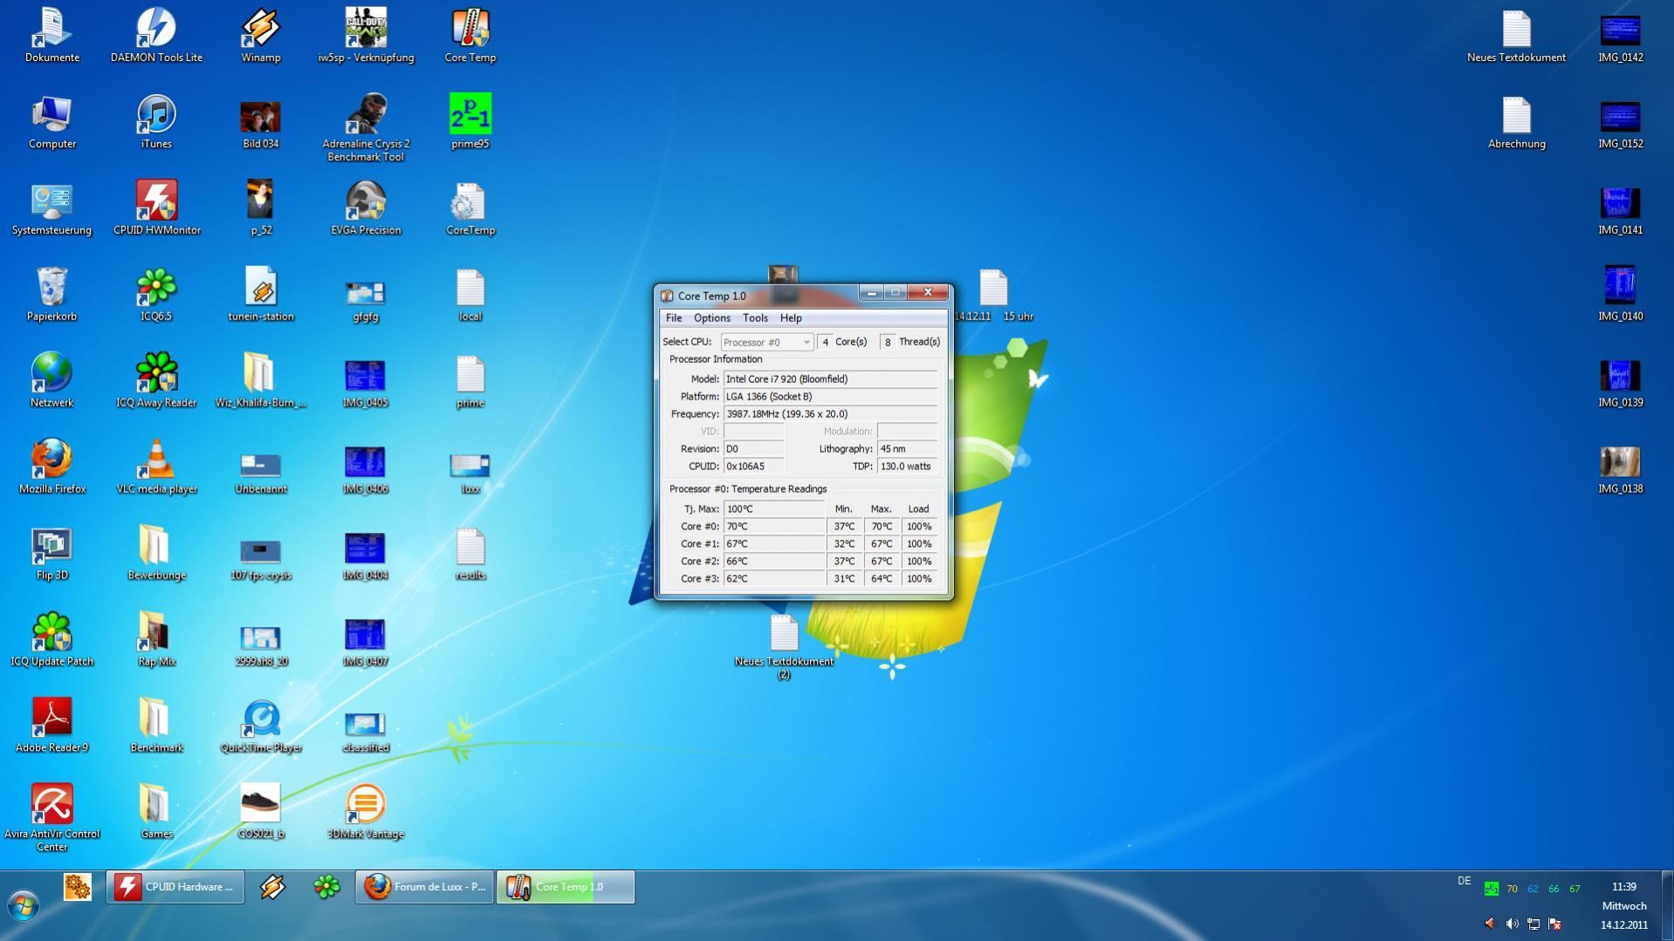
Task: Select the Neues Textdokument (2) file
Action: pos(784,647)
